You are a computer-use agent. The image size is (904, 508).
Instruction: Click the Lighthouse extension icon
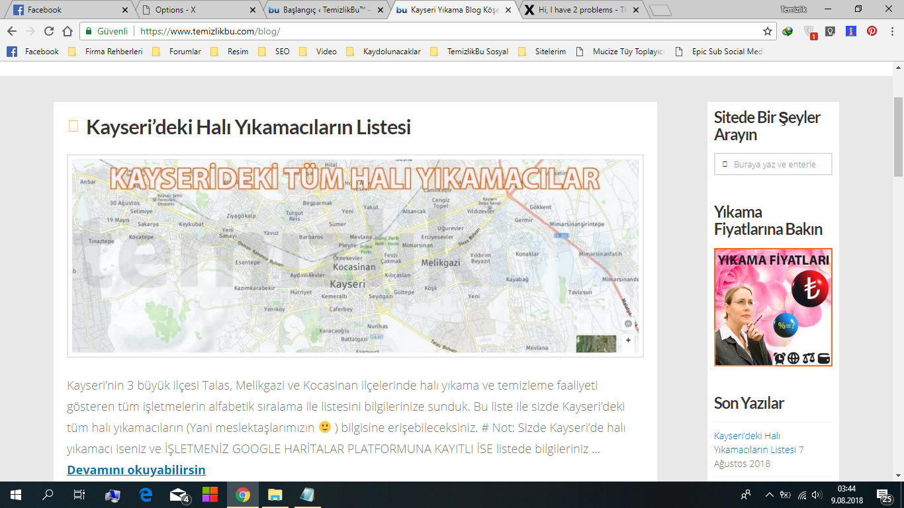(x=851, y=31)
